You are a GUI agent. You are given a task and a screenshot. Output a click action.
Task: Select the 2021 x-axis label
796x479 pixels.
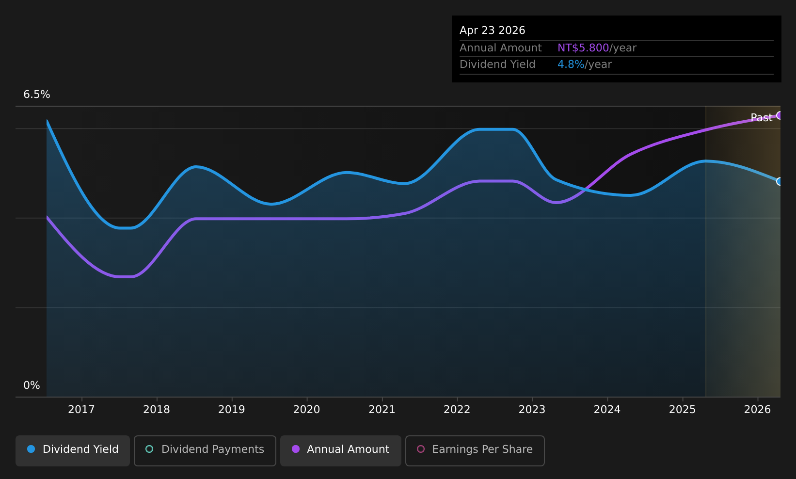(x=382, y=410)
